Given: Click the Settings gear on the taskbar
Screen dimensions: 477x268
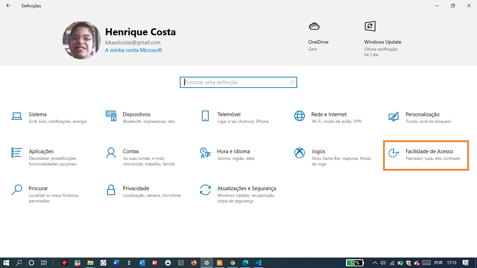Looking at the screenshot, I should (x=207, y=263).
